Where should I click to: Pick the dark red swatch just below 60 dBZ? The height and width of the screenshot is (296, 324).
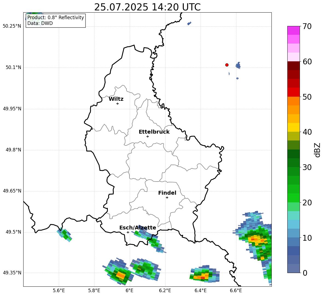[293, 66]
